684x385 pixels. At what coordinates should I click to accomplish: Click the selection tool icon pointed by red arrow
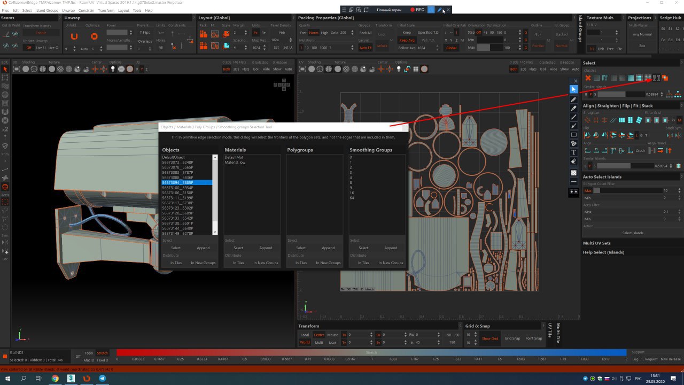(656, 78)
